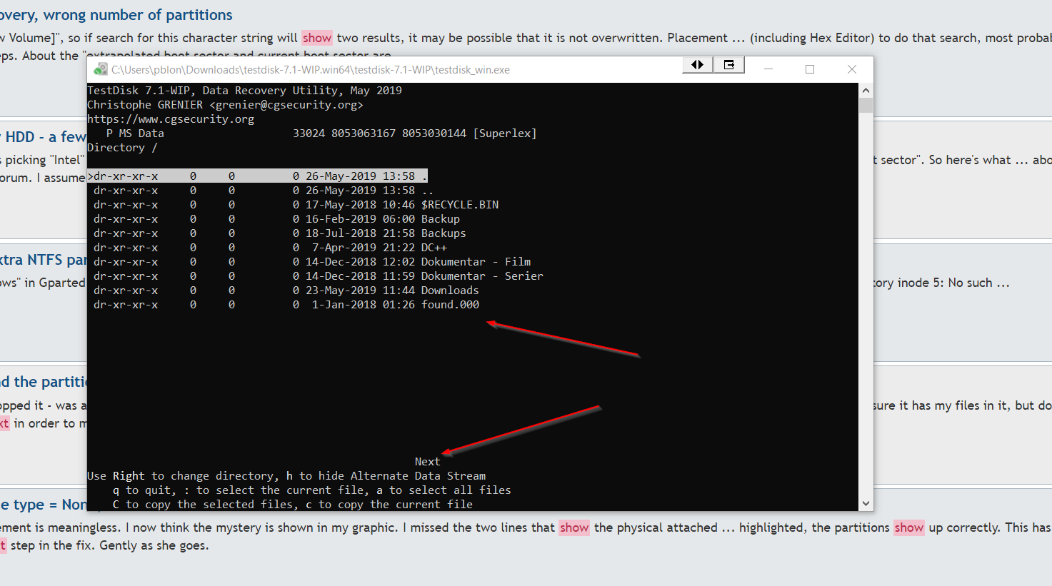Viewport: 1052px width, 586px height.
Task: Click the '1-Jan-2018 01:26' date
Action: [x=364, y=305]
